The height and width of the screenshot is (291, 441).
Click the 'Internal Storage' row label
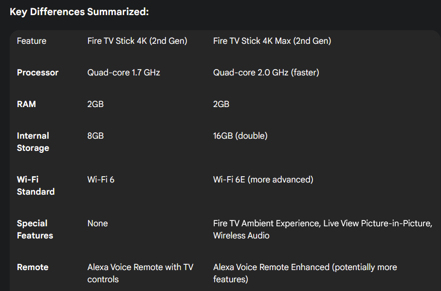click(33, 142)
